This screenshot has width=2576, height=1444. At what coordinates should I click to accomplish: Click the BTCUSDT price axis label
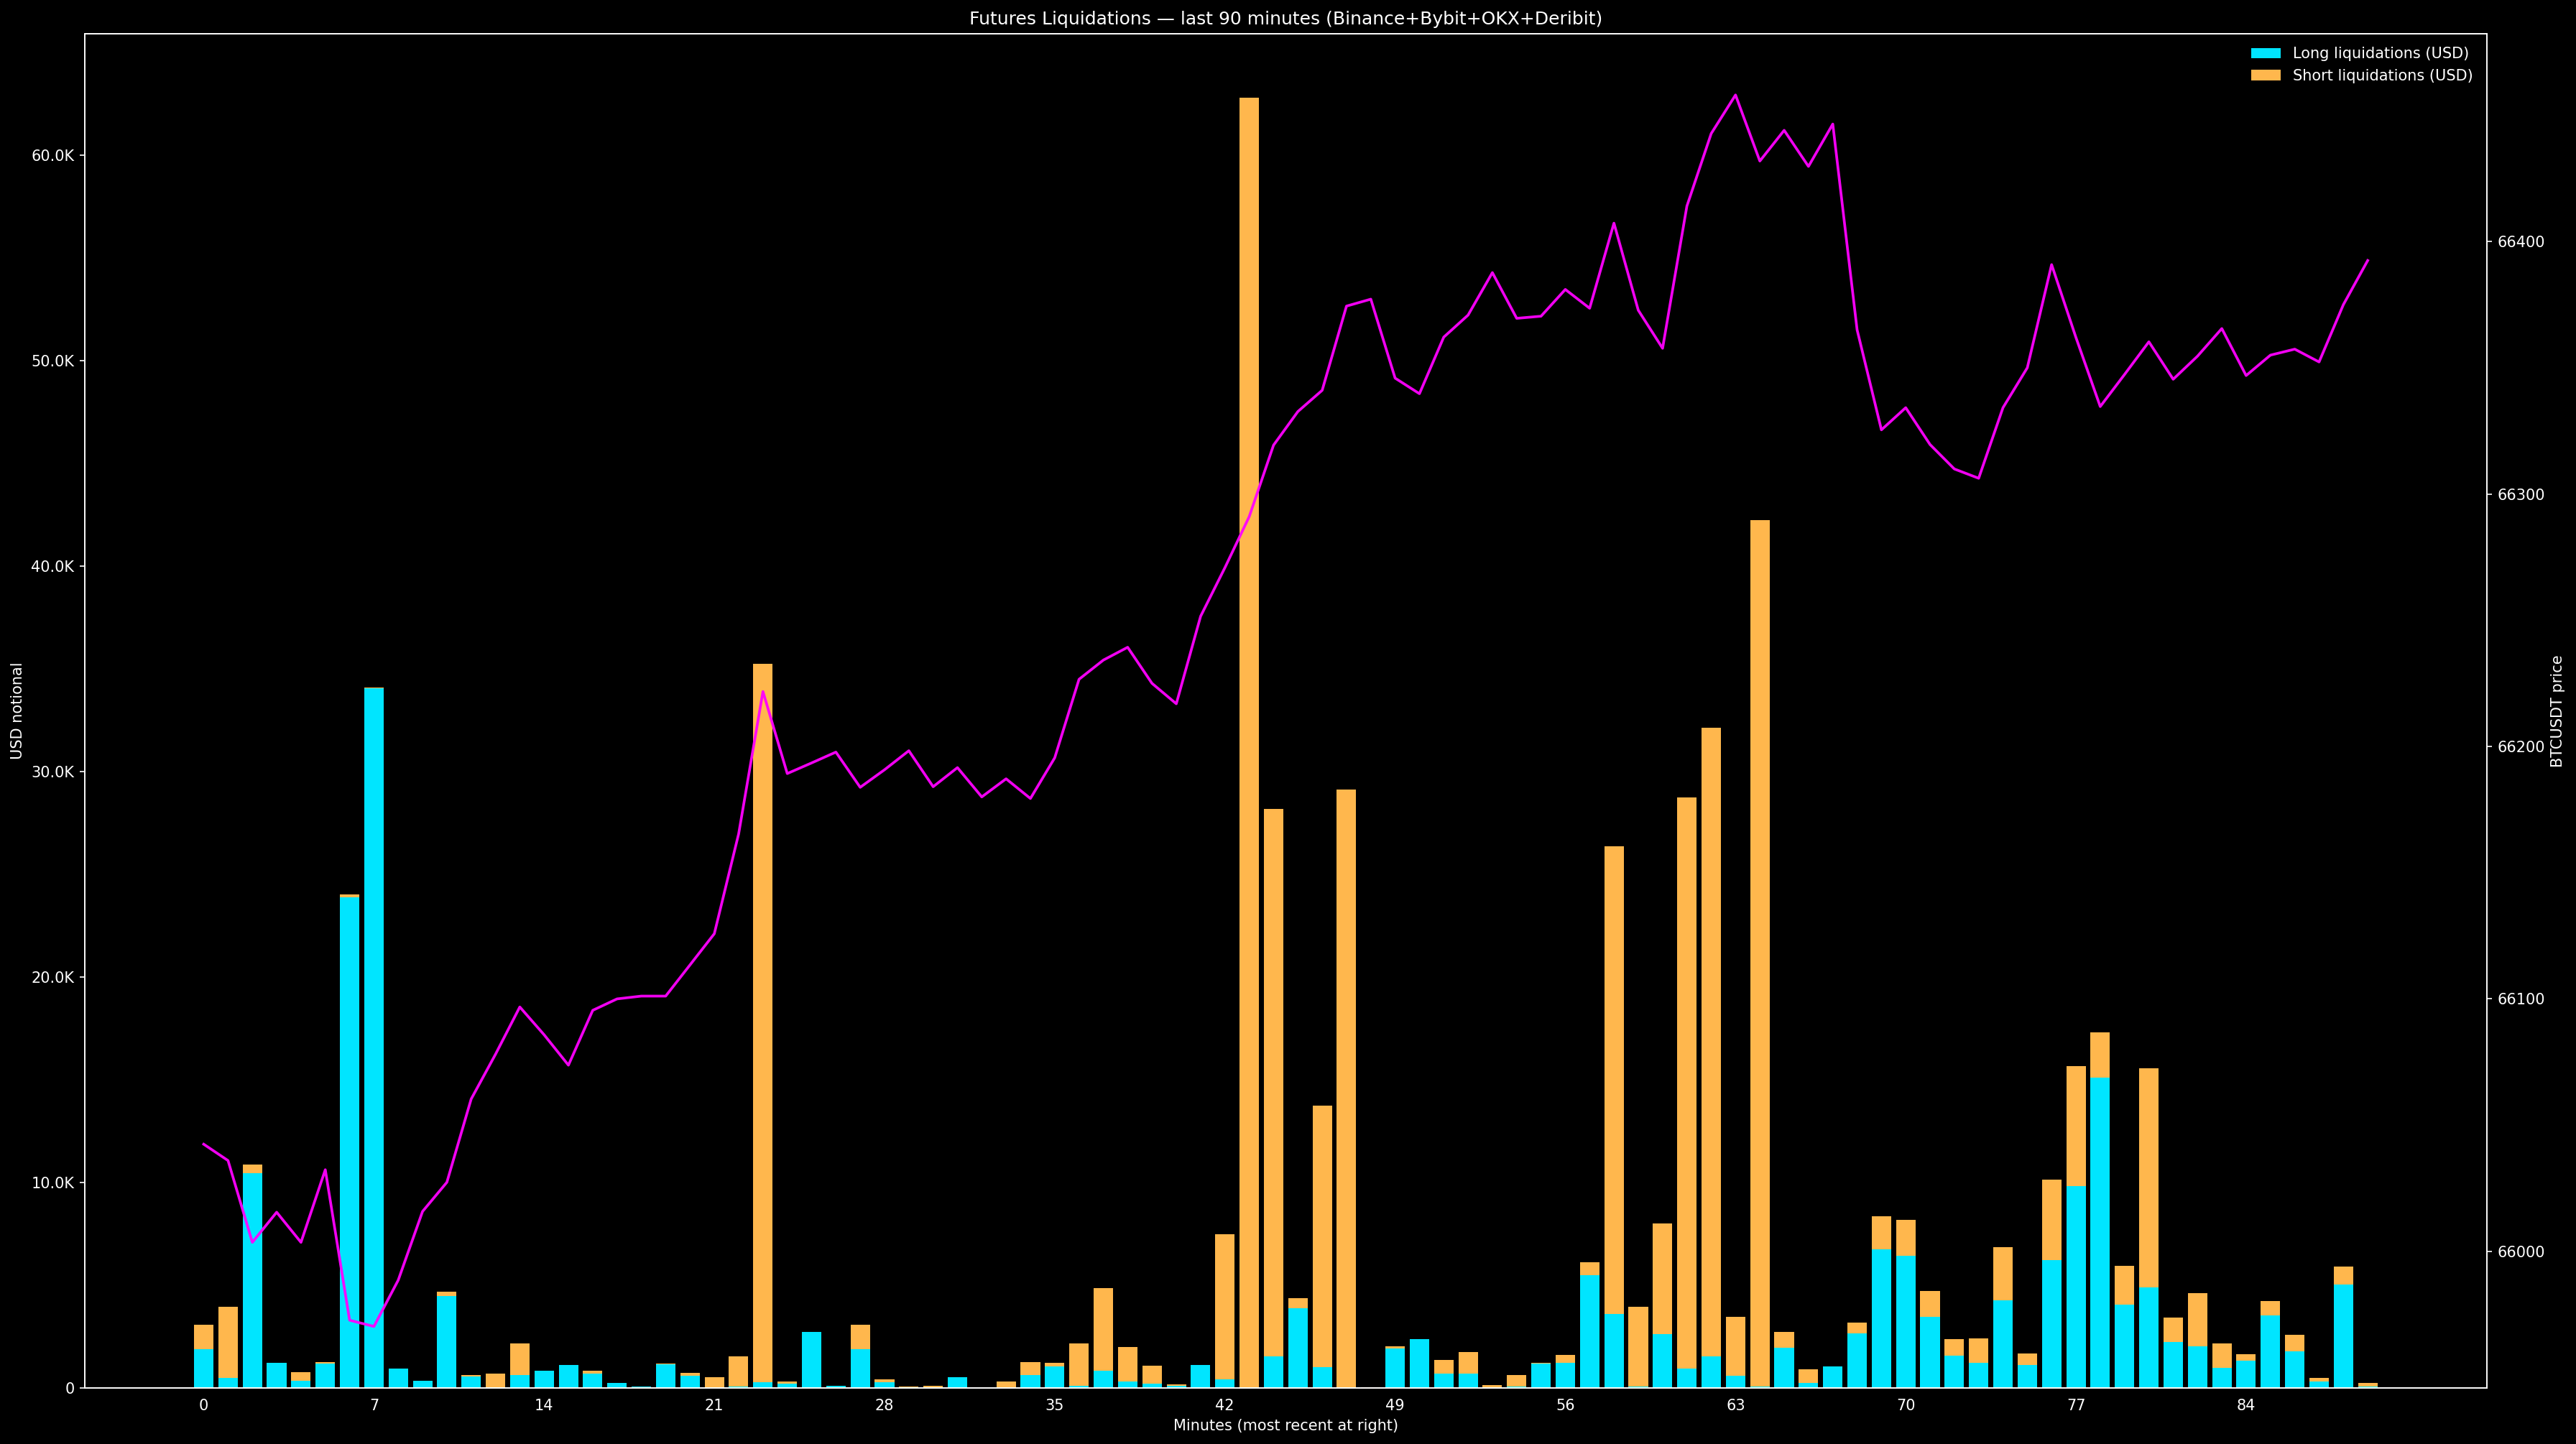coord(2556,711)
